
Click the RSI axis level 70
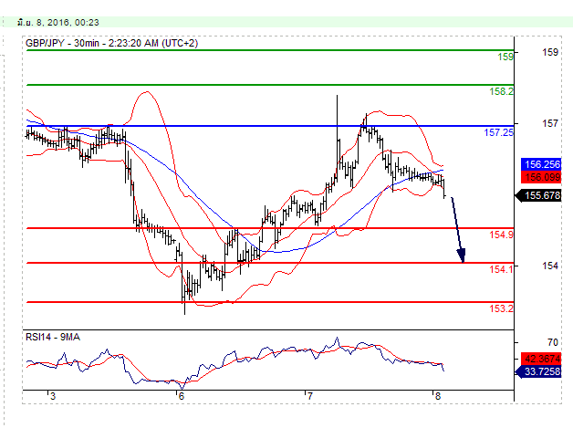coord(553,342)
